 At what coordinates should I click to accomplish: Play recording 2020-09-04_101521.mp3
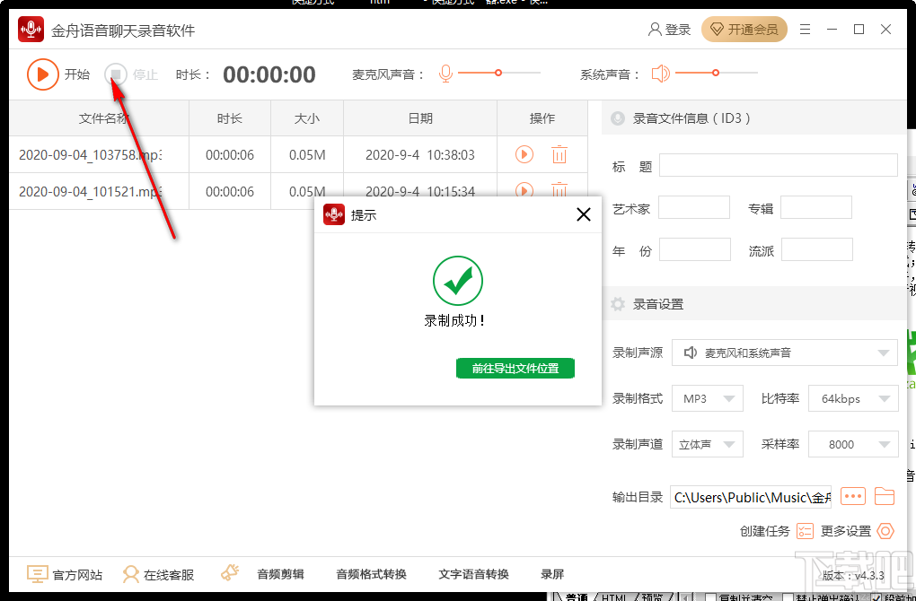[524, 191]
